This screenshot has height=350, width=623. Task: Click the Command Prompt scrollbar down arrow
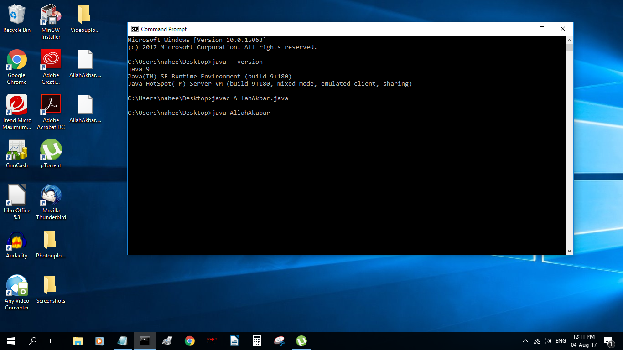(569, 251)
